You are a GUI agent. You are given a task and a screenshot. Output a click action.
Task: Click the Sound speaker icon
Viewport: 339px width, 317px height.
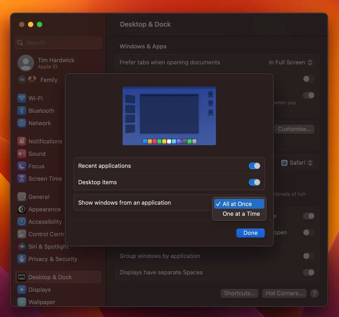[x=22, y=154]
